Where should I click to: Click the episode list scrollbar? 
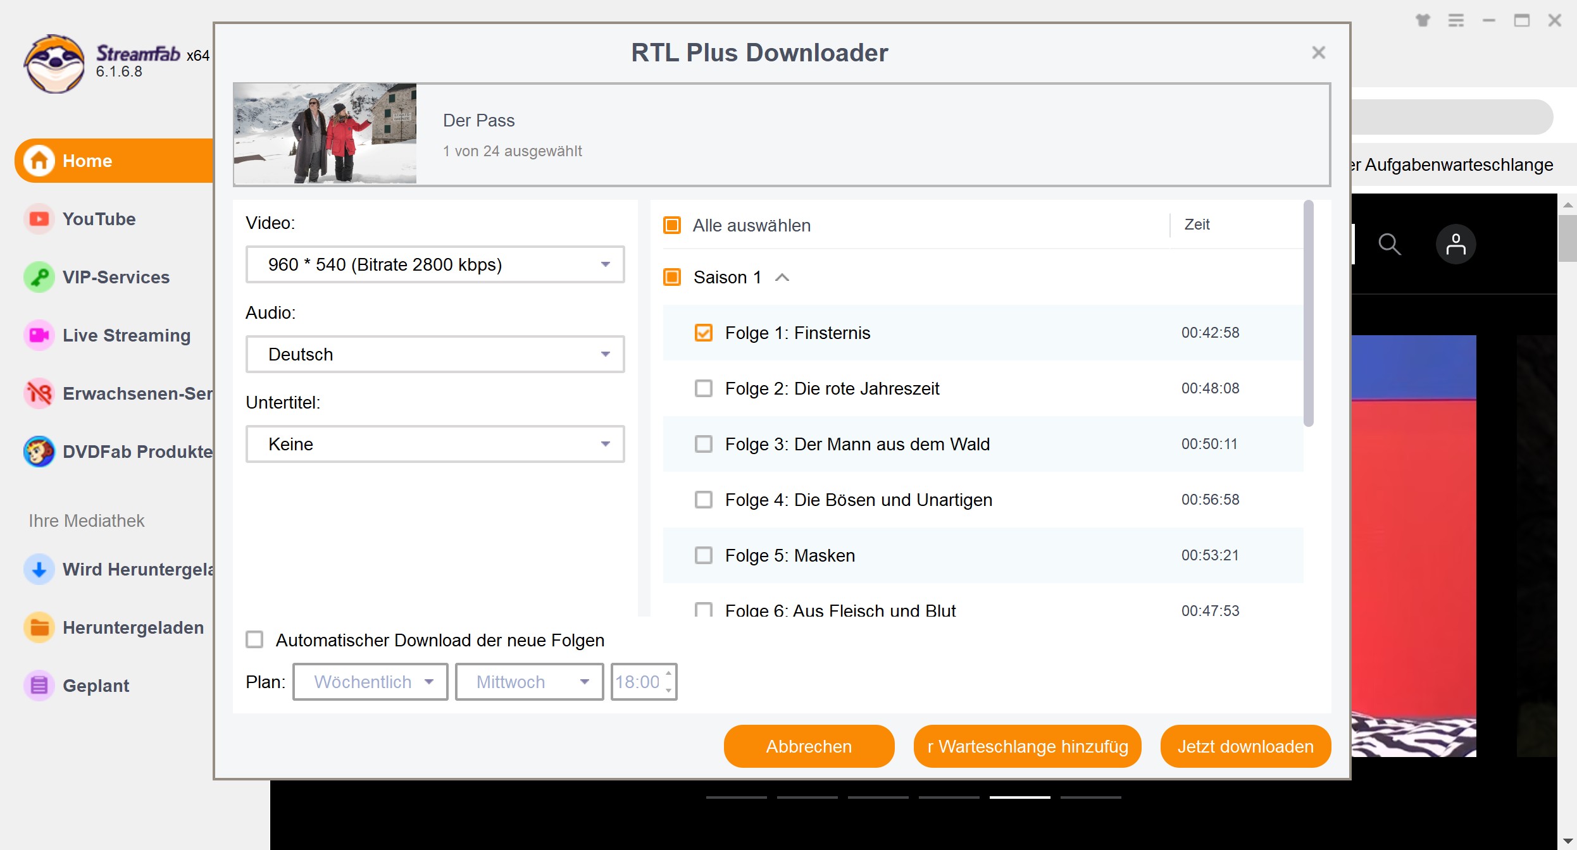[x=1309, y=314]
